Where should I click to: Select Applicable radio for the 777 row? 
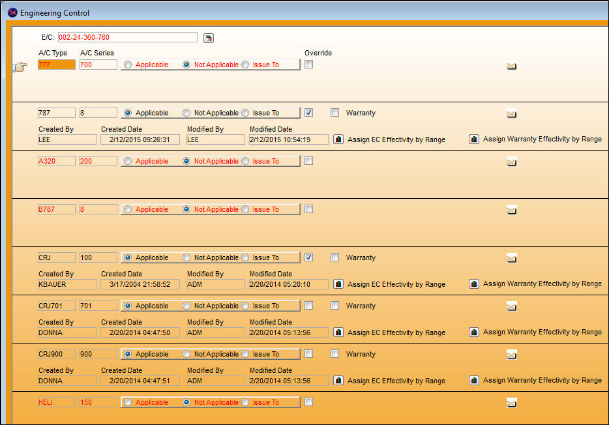click(128, 65)
